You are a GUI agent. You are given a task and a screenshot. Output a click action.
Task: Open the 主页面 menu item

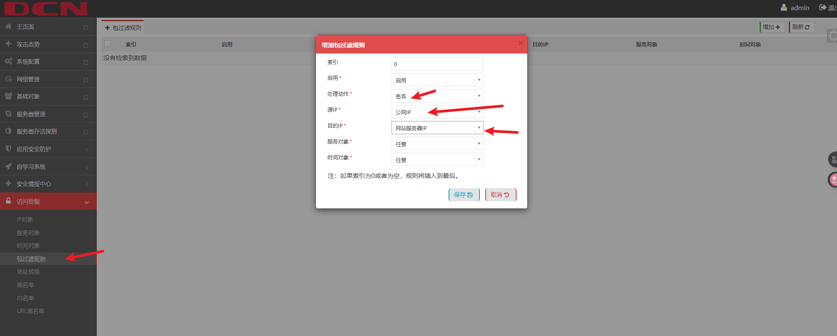point(48,26)
